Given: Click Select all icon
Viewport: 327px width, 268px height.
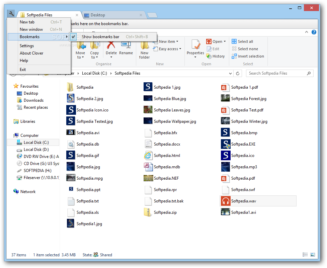Looking at the screenshot, I should click(x=234, y=41).
